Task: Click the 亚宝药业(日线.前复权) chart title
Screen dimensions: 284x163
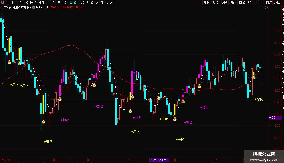Action: 16,8
